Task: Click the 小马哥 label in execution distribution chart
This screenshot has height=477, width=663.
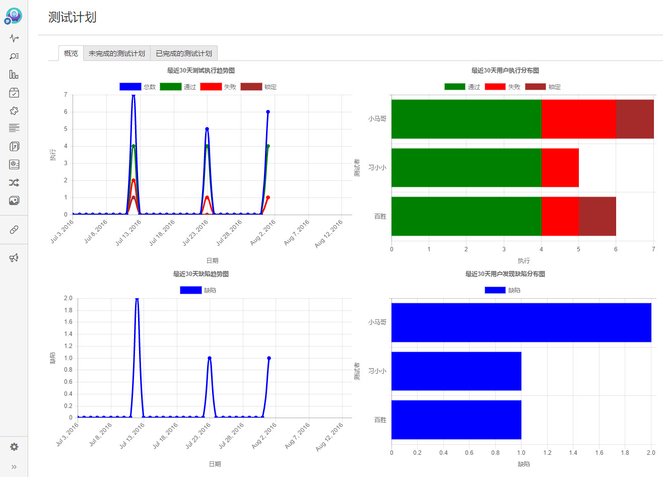Action: [377, 119]
